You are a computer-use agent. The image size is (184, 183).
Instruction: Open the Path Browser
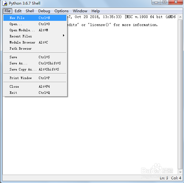click(35, 48)
